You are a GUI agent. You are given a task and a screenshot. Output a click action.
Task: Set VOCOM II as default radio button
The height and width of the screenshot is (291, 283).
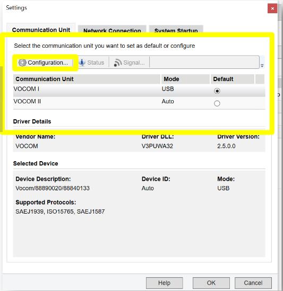[217, 103]
